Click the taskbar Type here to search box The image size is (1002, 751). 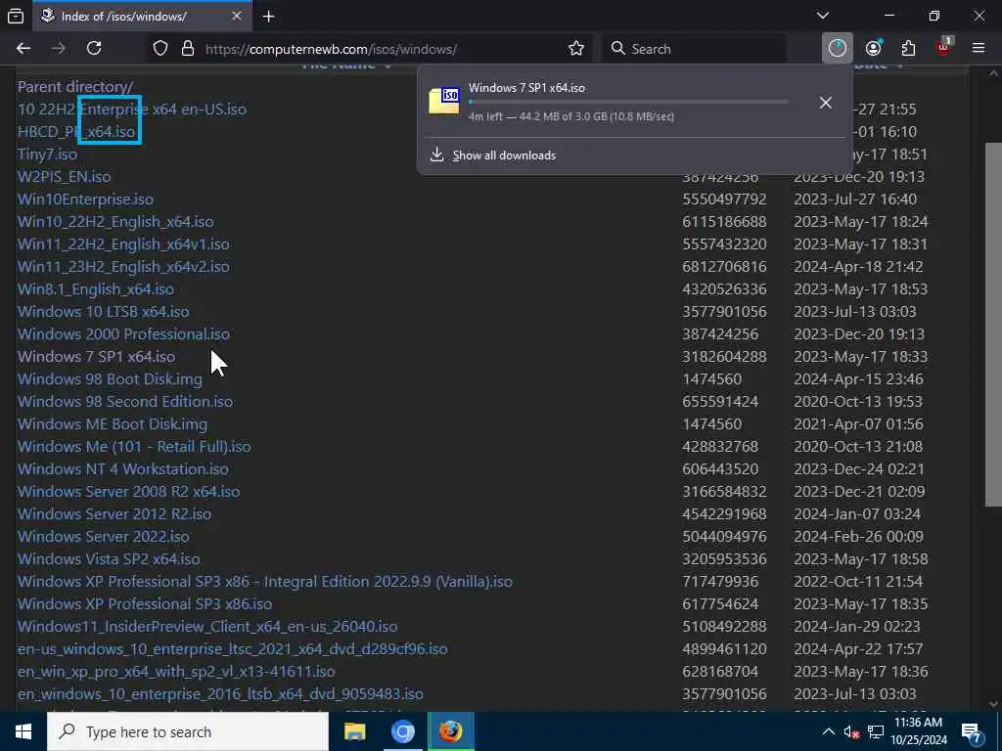(x=188, y=731)
